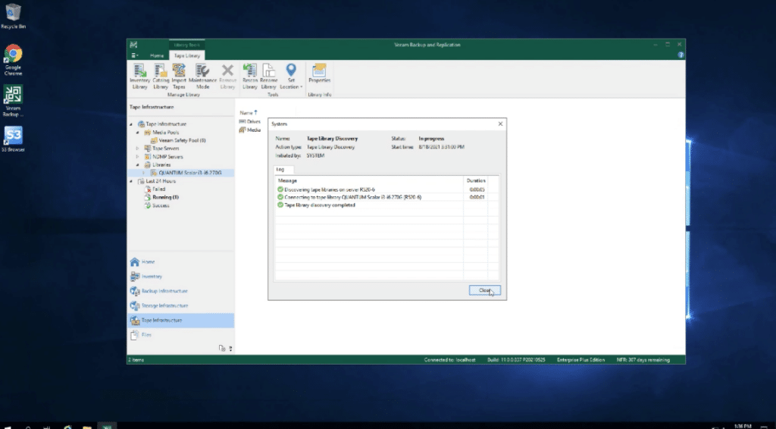Viewport: 776px width, 429px height.
Task: Sort by the Name column header
Action: (249, 113)
